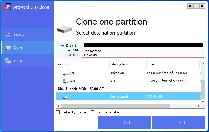Click the Wittytool DiskClone logo icon

(x=7, y=7)
